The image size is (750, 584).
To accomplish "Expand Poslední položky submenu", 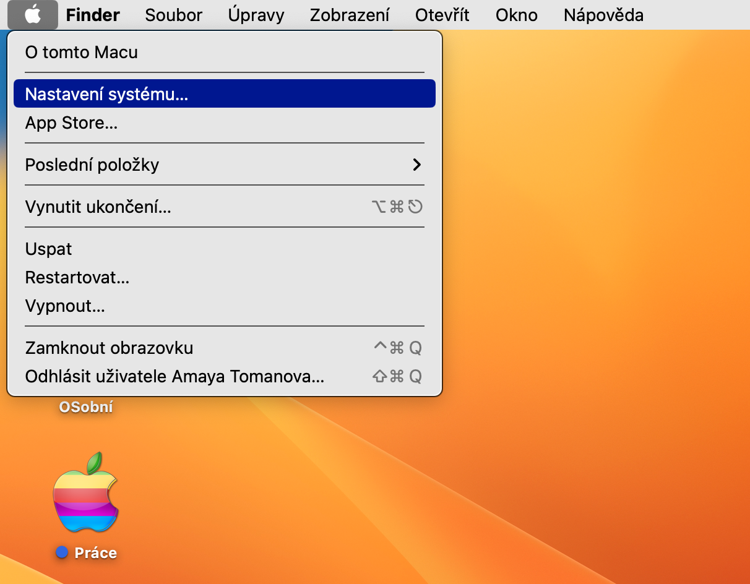I will click(225, 165).
